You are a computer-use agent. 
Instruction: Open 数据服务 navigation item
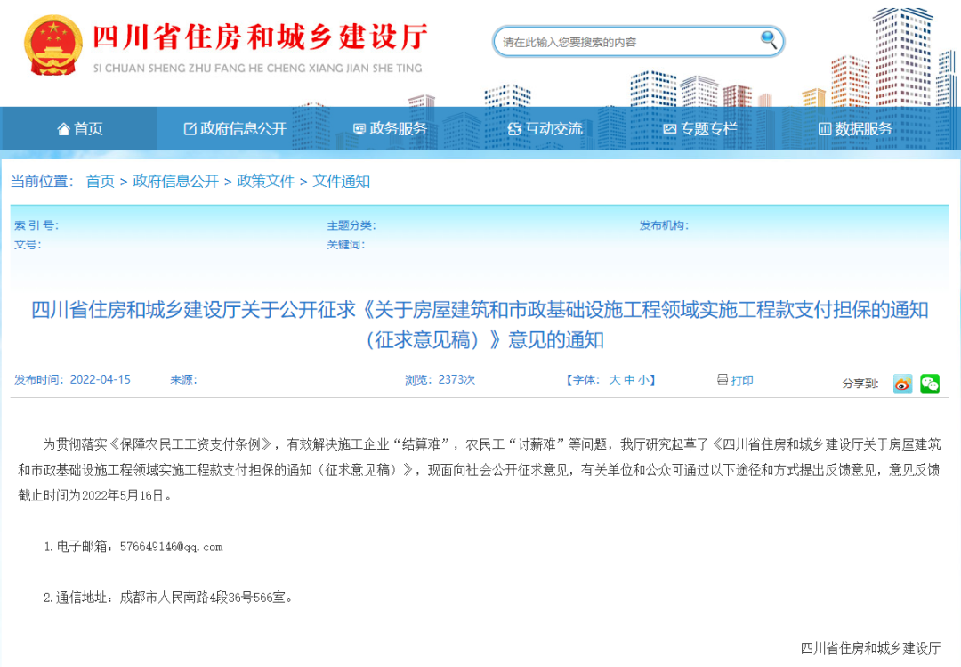click(854, 129)
